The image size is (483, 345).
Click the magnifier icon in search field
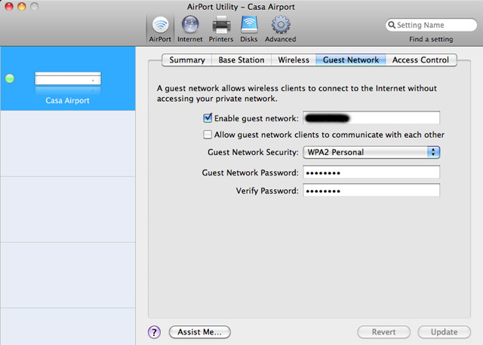[392, 25]
